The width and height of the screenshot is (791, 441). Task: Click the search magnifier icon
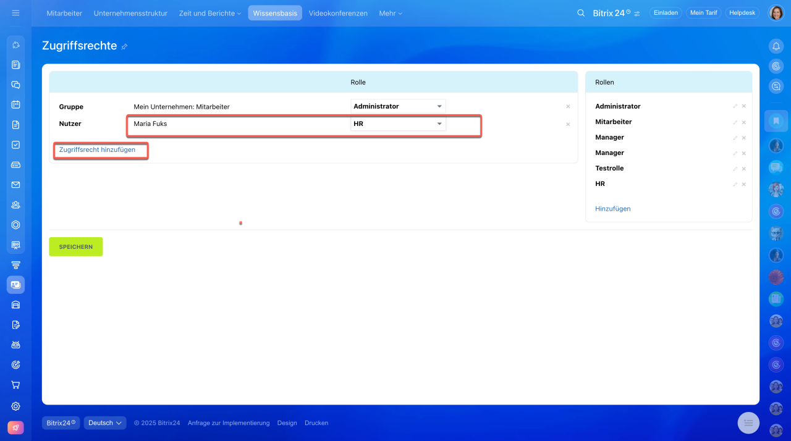point(580,13)
